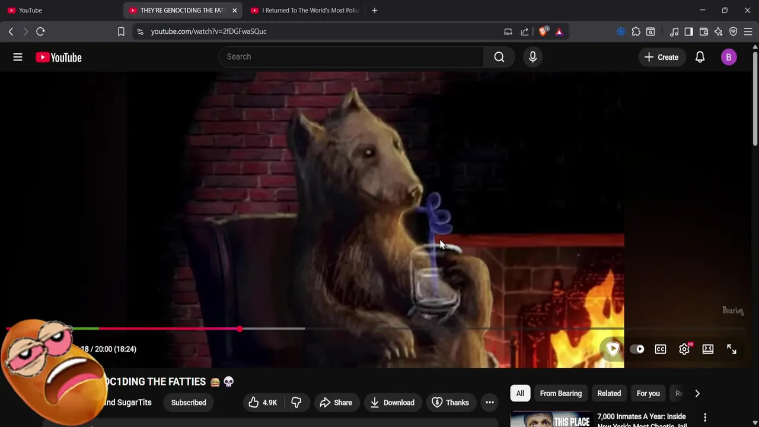Screen dimensions: 759x427
Task: Open Brave VPN shield icon
Action: click(x=734, y=31)
